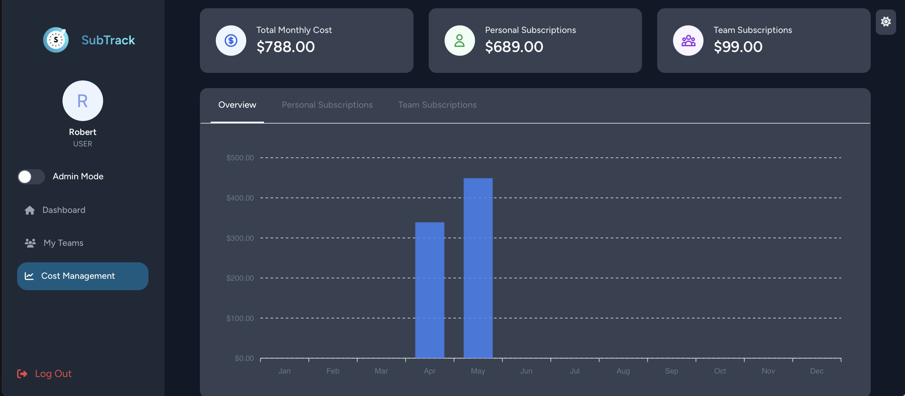Screen dimensions: 905x396
Task: Click the Dashboard home icon
Action: [30, 210]
